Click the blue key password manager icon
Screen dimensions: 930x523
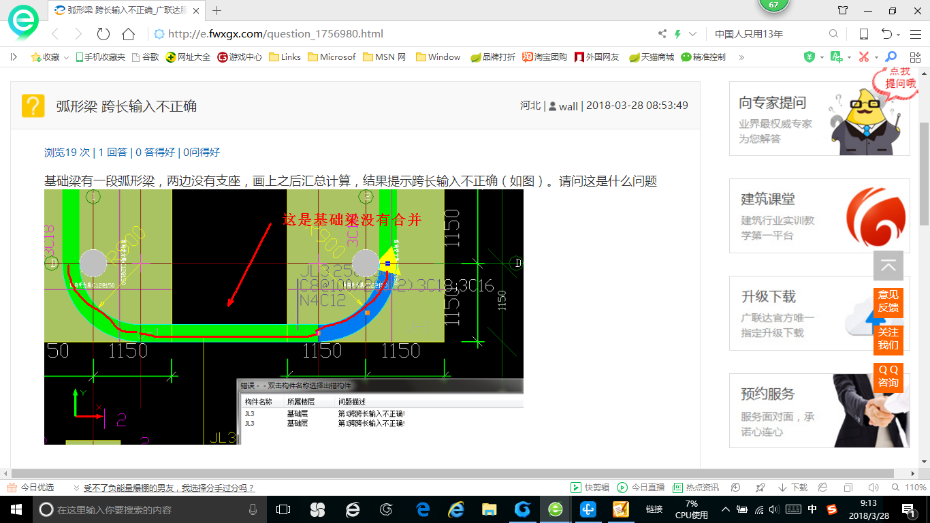(x=891, y=57)
